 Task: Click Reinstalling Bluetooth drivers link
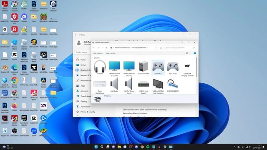[135, 113]
